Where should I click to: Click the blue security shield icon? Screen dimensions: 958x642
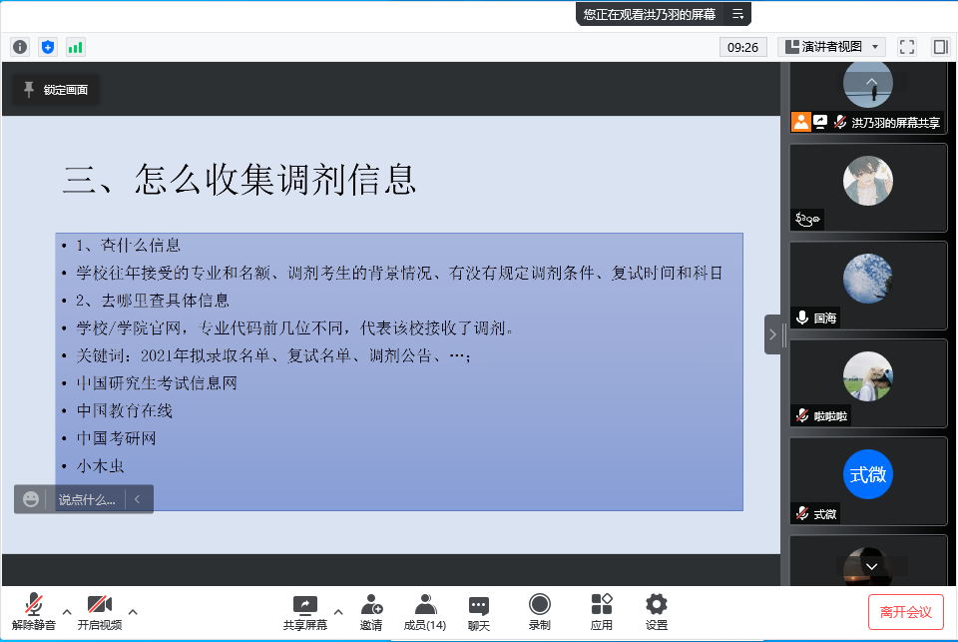pyautogui.click(x=48, y=47)
